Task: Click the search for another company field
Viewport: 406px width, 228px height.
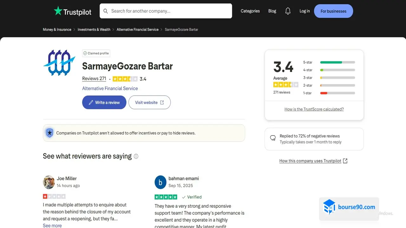Action: click(x=170, y=11)
